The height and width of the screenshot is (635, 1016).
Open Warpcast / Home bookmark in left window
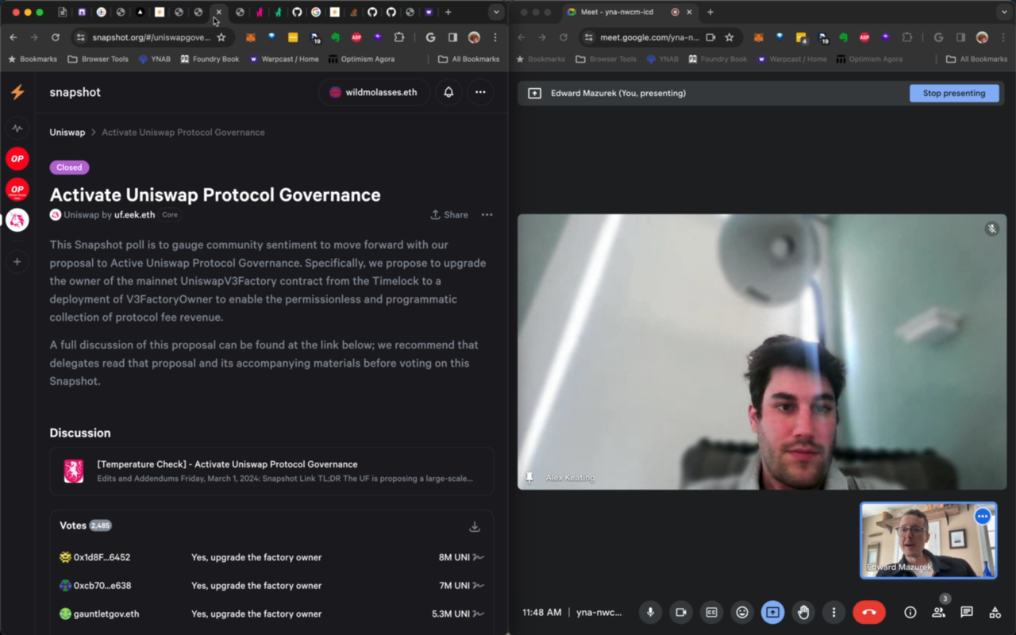(x=284, y=59)
